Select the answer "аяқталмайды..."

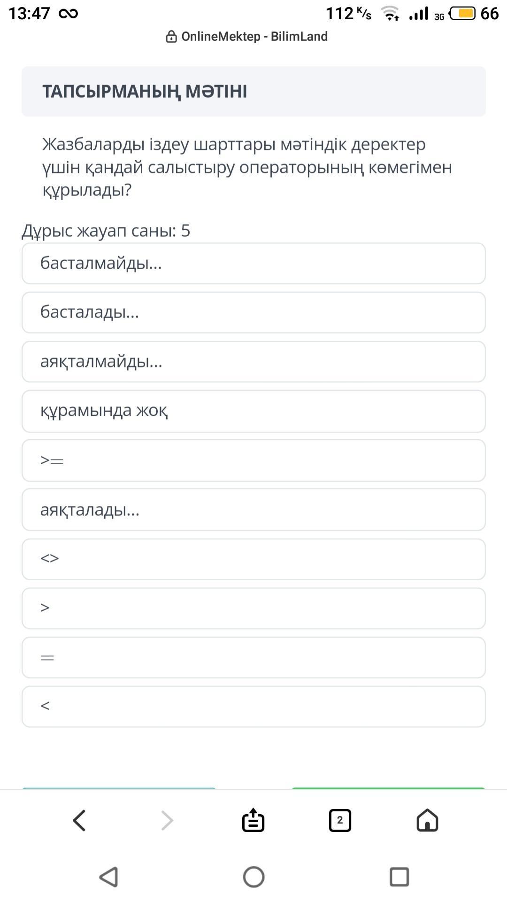[253, 362]
